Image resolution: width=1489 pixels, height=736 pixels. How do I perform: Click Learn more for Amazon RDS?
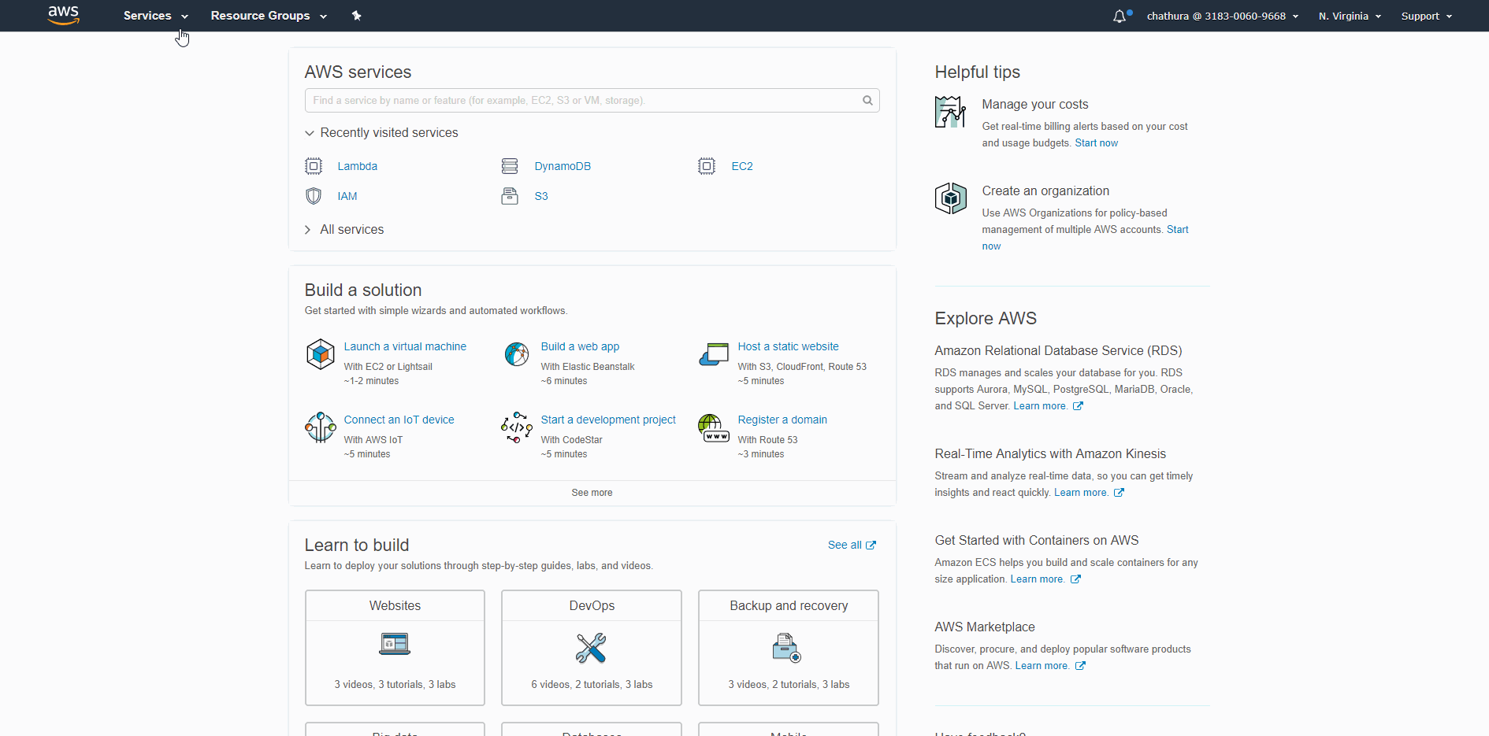coord(1040,406)
